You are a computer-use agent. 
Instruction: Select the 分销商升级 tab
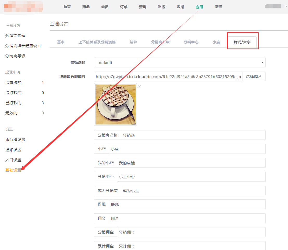click(160, 42)
